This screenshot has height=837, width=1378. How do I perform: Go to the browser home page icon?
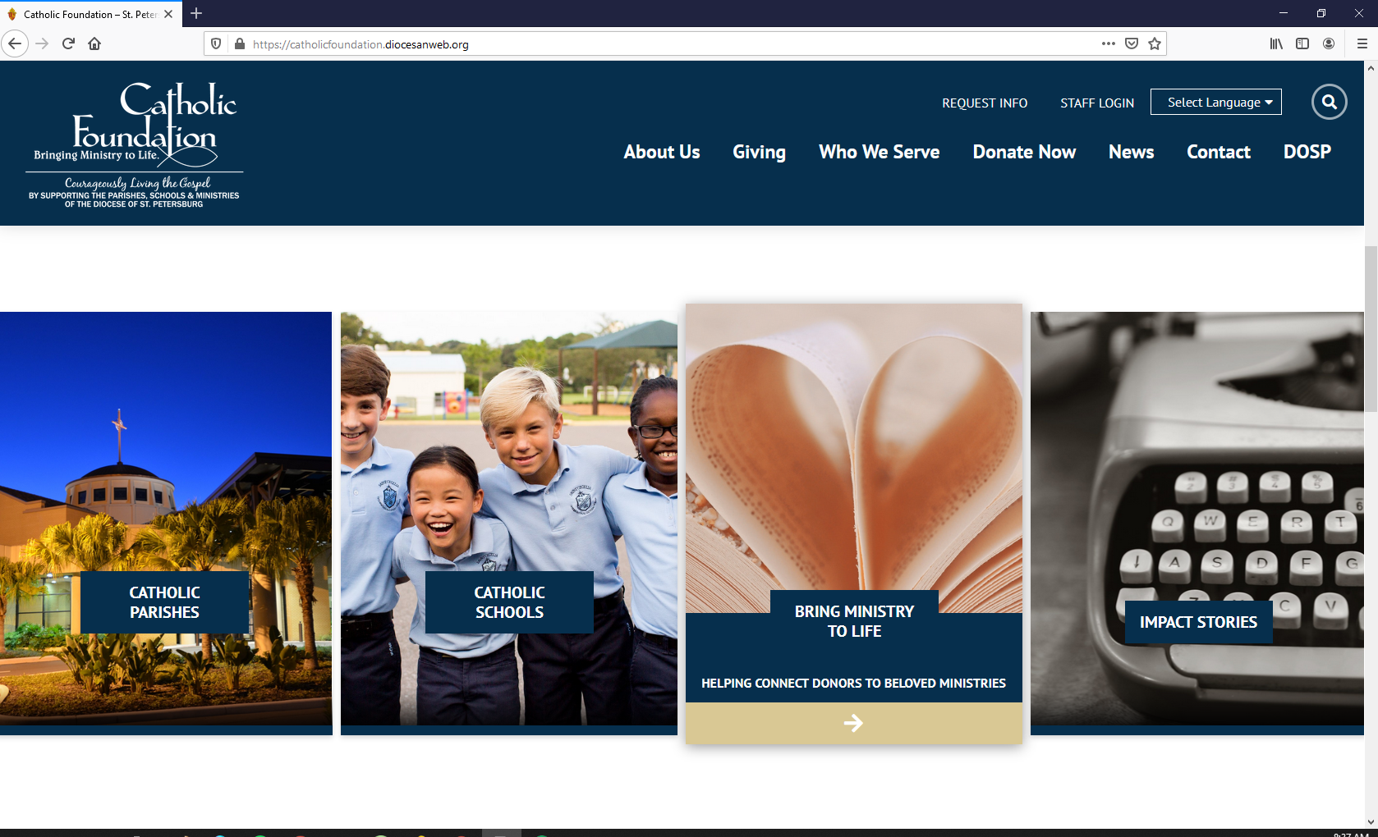coord(94,44)
